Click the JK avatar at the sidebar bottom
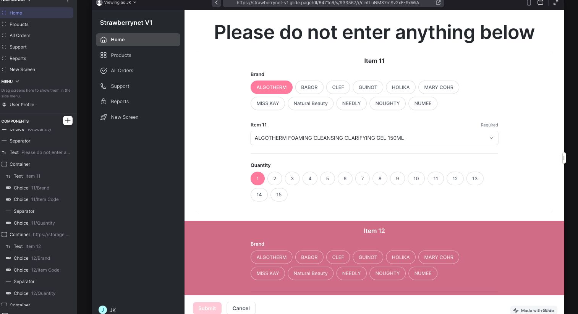Screen dimensions: 578x314 pos(103,310)
